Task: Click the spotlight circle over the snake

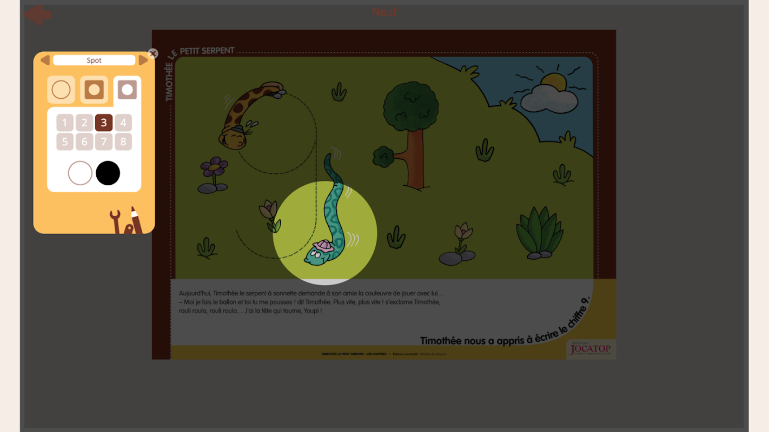Action: 324,233
